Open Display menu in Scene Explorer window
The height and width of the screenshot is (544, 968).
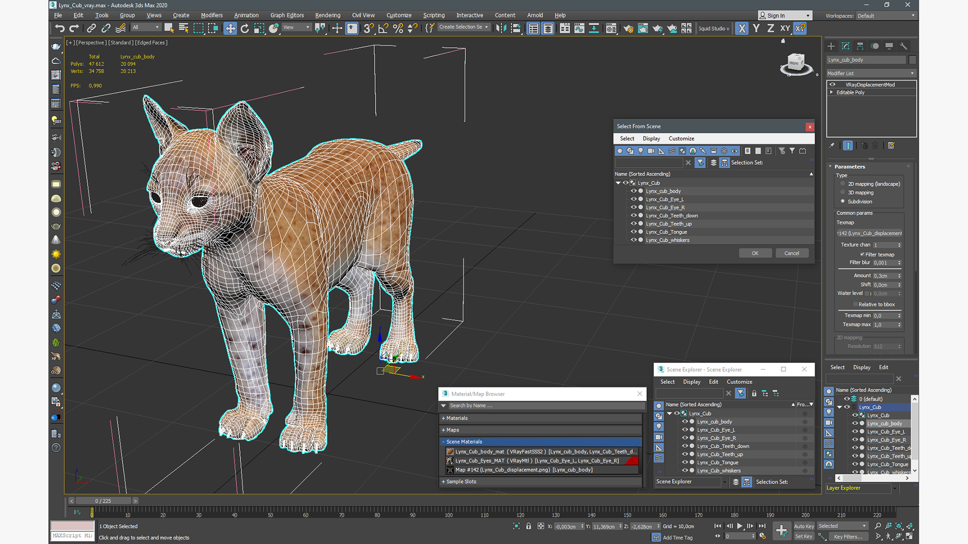coord(692,382)
